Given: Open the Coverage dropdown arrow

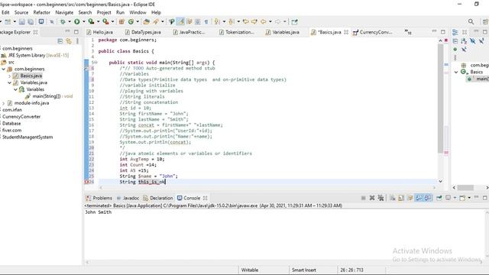Looking at the screenshot, I should click(98, 22).
